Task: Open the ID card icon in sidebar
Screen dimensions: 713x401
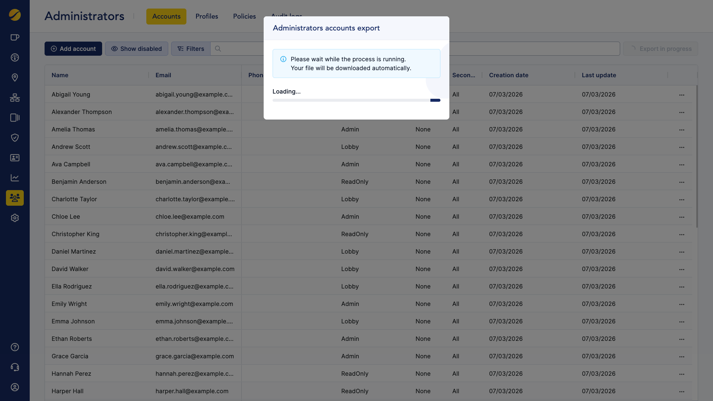Action: [x=15, y=157]
